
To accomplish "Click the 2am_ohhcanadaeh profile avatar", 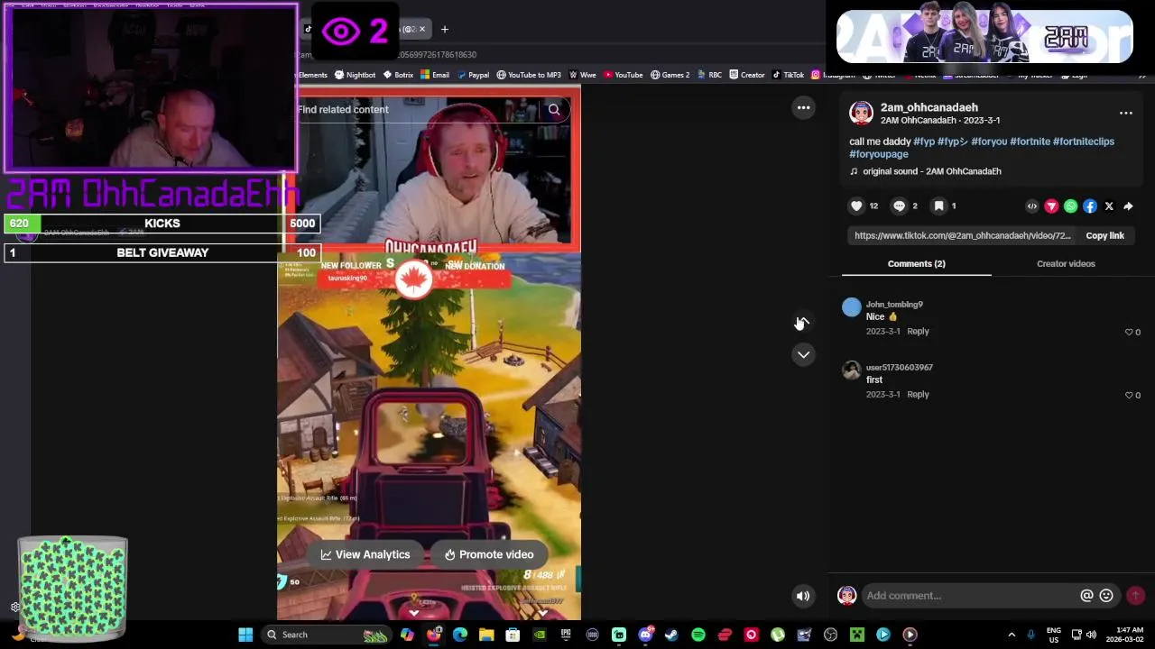I will [x=861, y=113].
